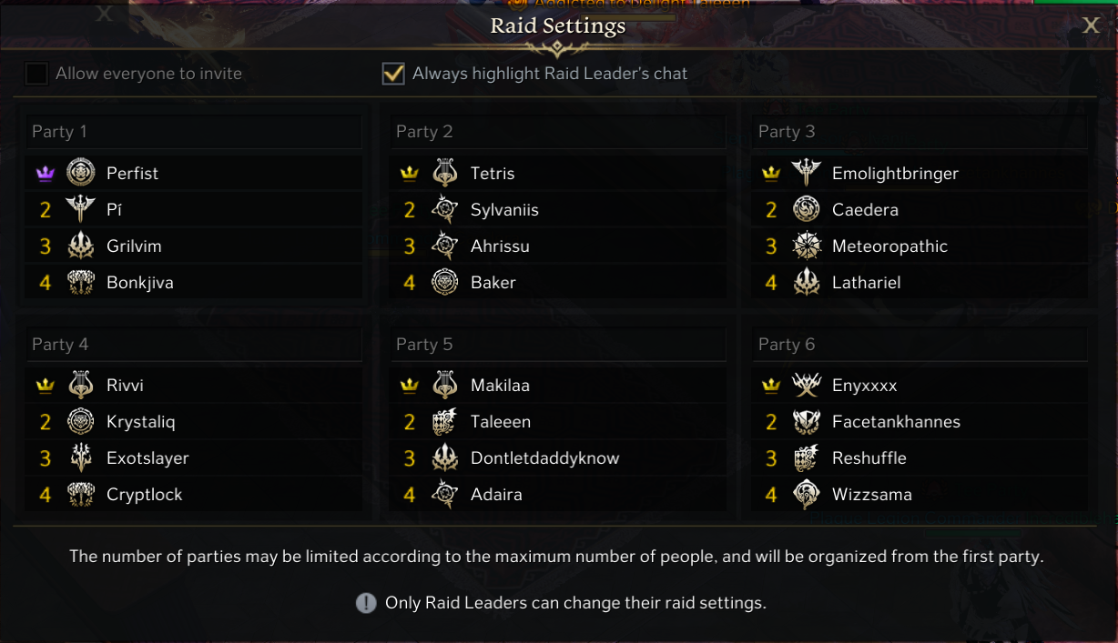Select the Party 6 header
1118x643 pixels.
click(x=787, y=345)
